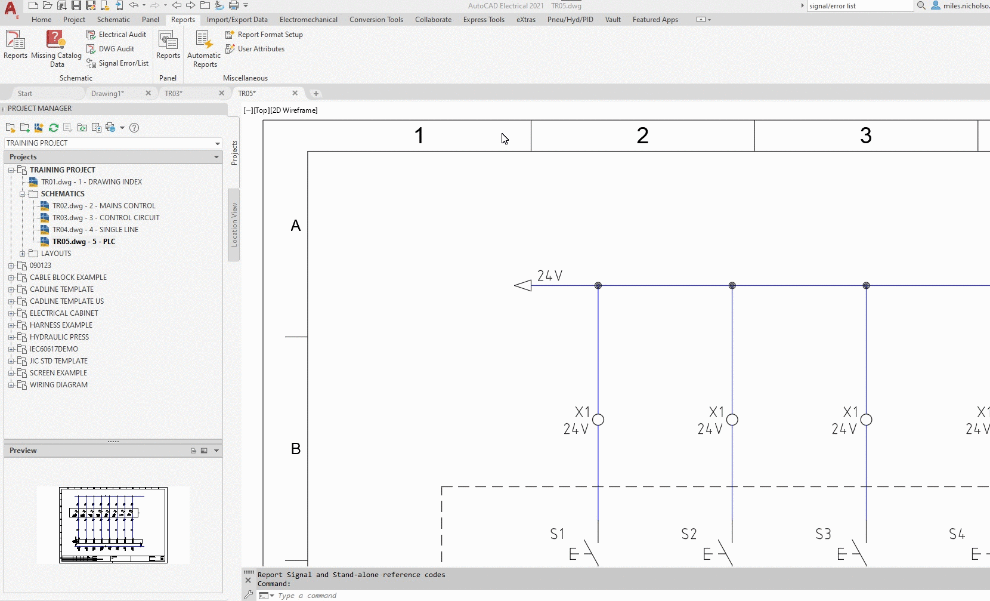Click the [2D Wireframe] visual style control

[294, 110]
